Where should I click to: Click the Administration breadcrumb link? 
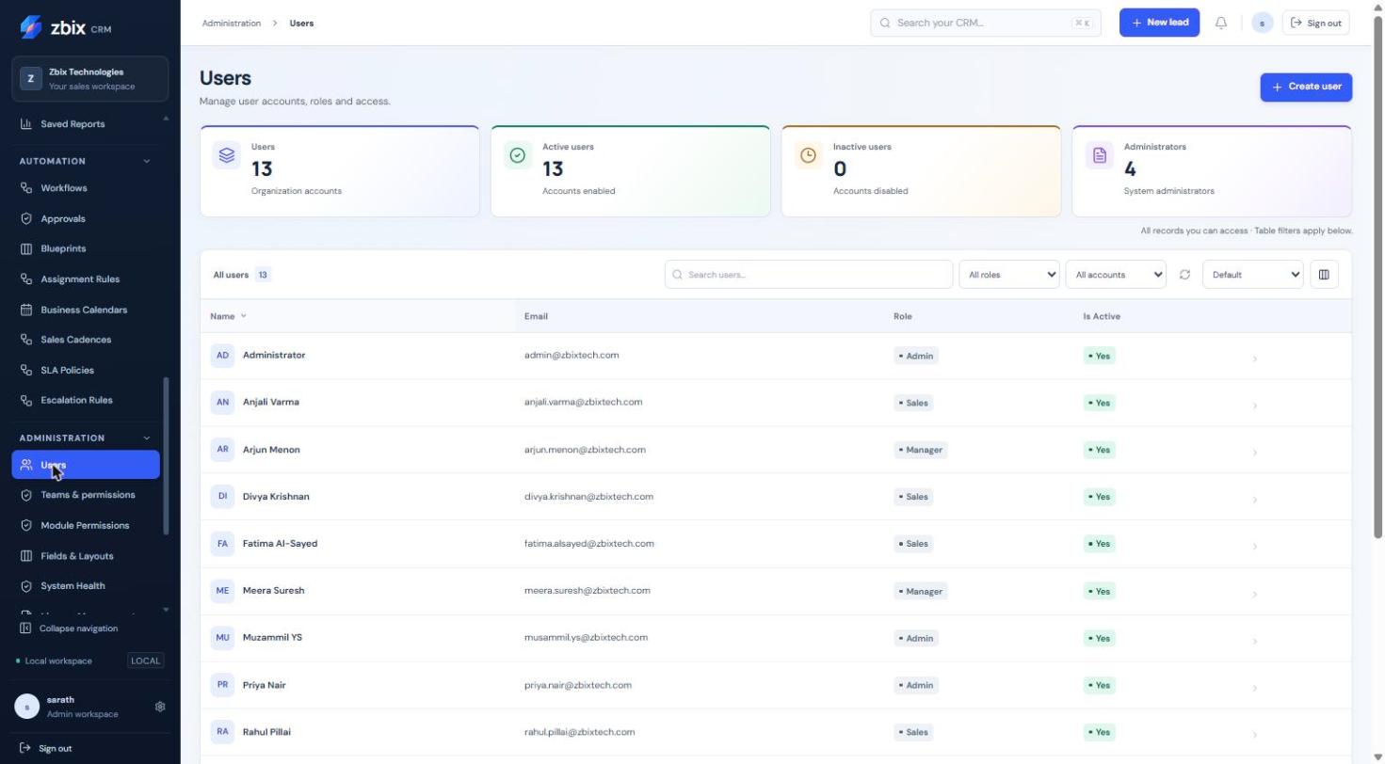click(232, 24)
